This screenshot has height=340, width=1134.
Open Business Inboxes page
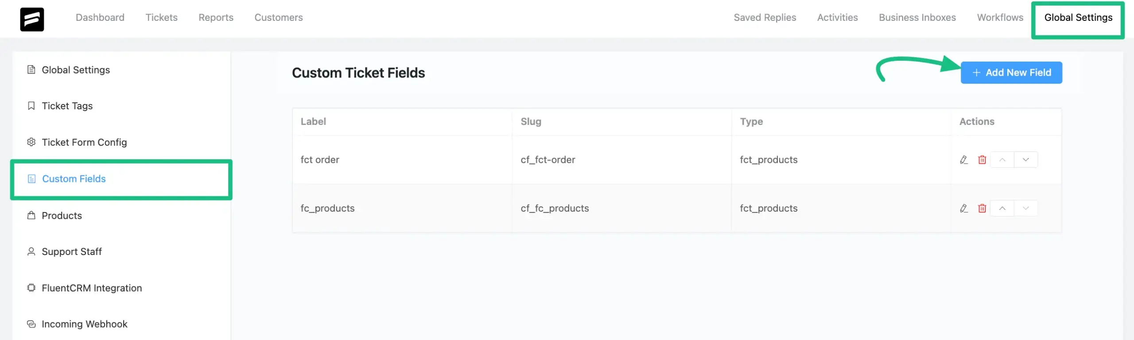917,18
